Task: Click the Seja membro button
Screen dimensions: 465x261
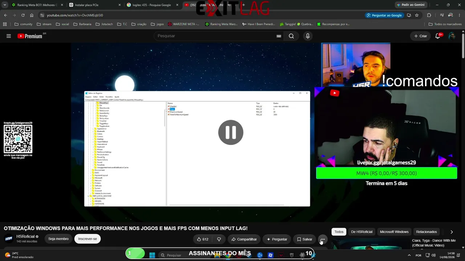Action: [x=58, y=239]
